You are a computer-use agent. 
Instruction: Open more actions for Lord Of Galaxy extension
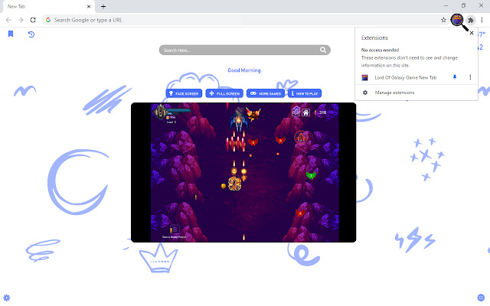[x=470, y=77]
